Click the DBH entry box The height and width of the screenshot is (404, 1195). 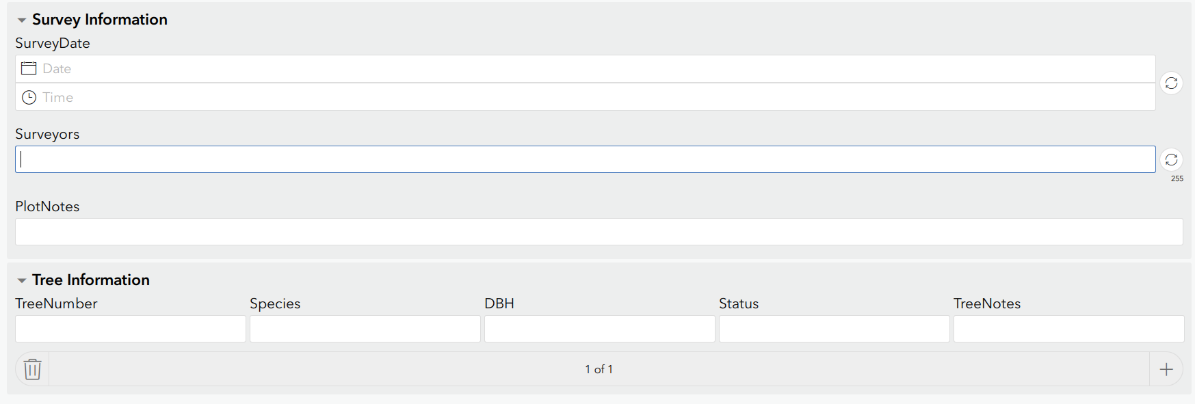tap(599, 329)
